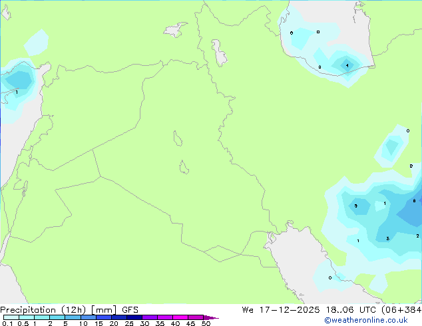Select the 20–25 mm legend swatch

(118, 317)
